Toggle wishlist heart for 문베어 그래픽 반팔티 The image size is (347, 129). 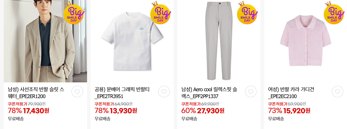pyautogui.click(x=164, y=92)
